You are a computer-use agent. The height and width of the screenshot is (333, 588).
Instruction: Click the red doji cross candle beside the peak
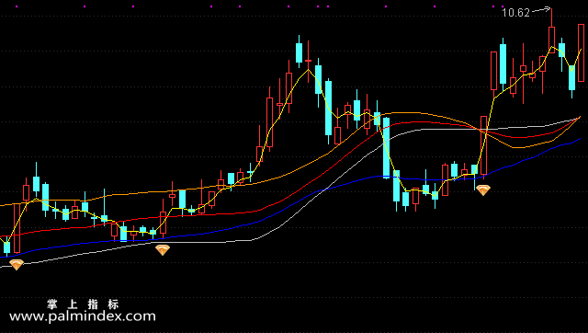coord(309,60)
